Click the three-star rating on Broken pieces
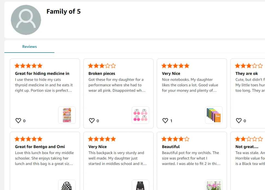The width and height of the screenshot is (265, 190). [x=102, y=66]
